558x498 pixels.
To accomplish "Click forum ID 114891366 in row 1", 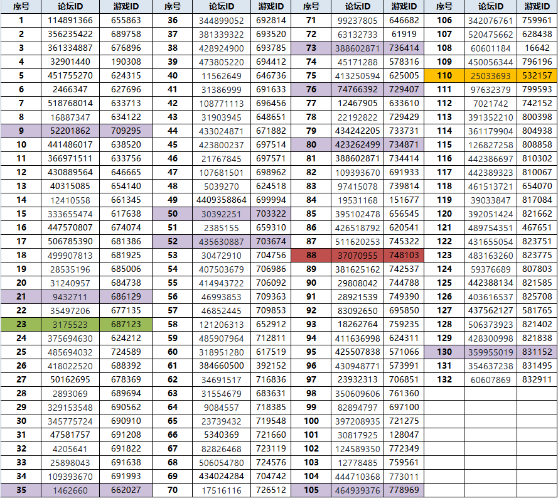I will coord(70,20).
